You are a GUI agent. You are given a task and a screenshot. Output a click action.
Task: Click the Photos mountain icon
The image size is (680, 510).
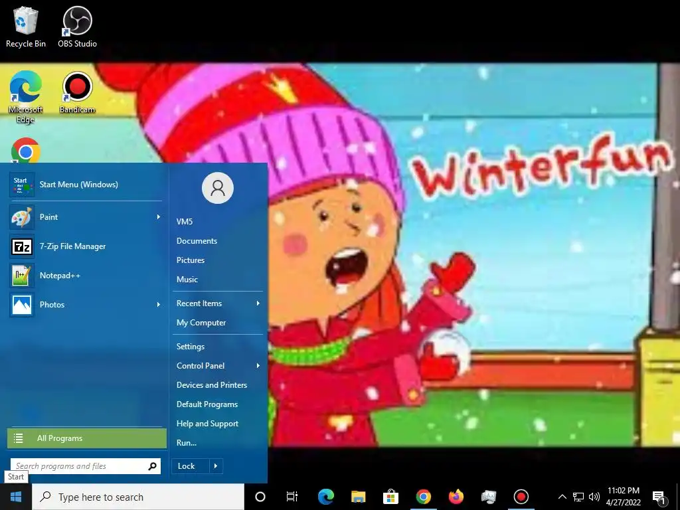click(22, 304)
